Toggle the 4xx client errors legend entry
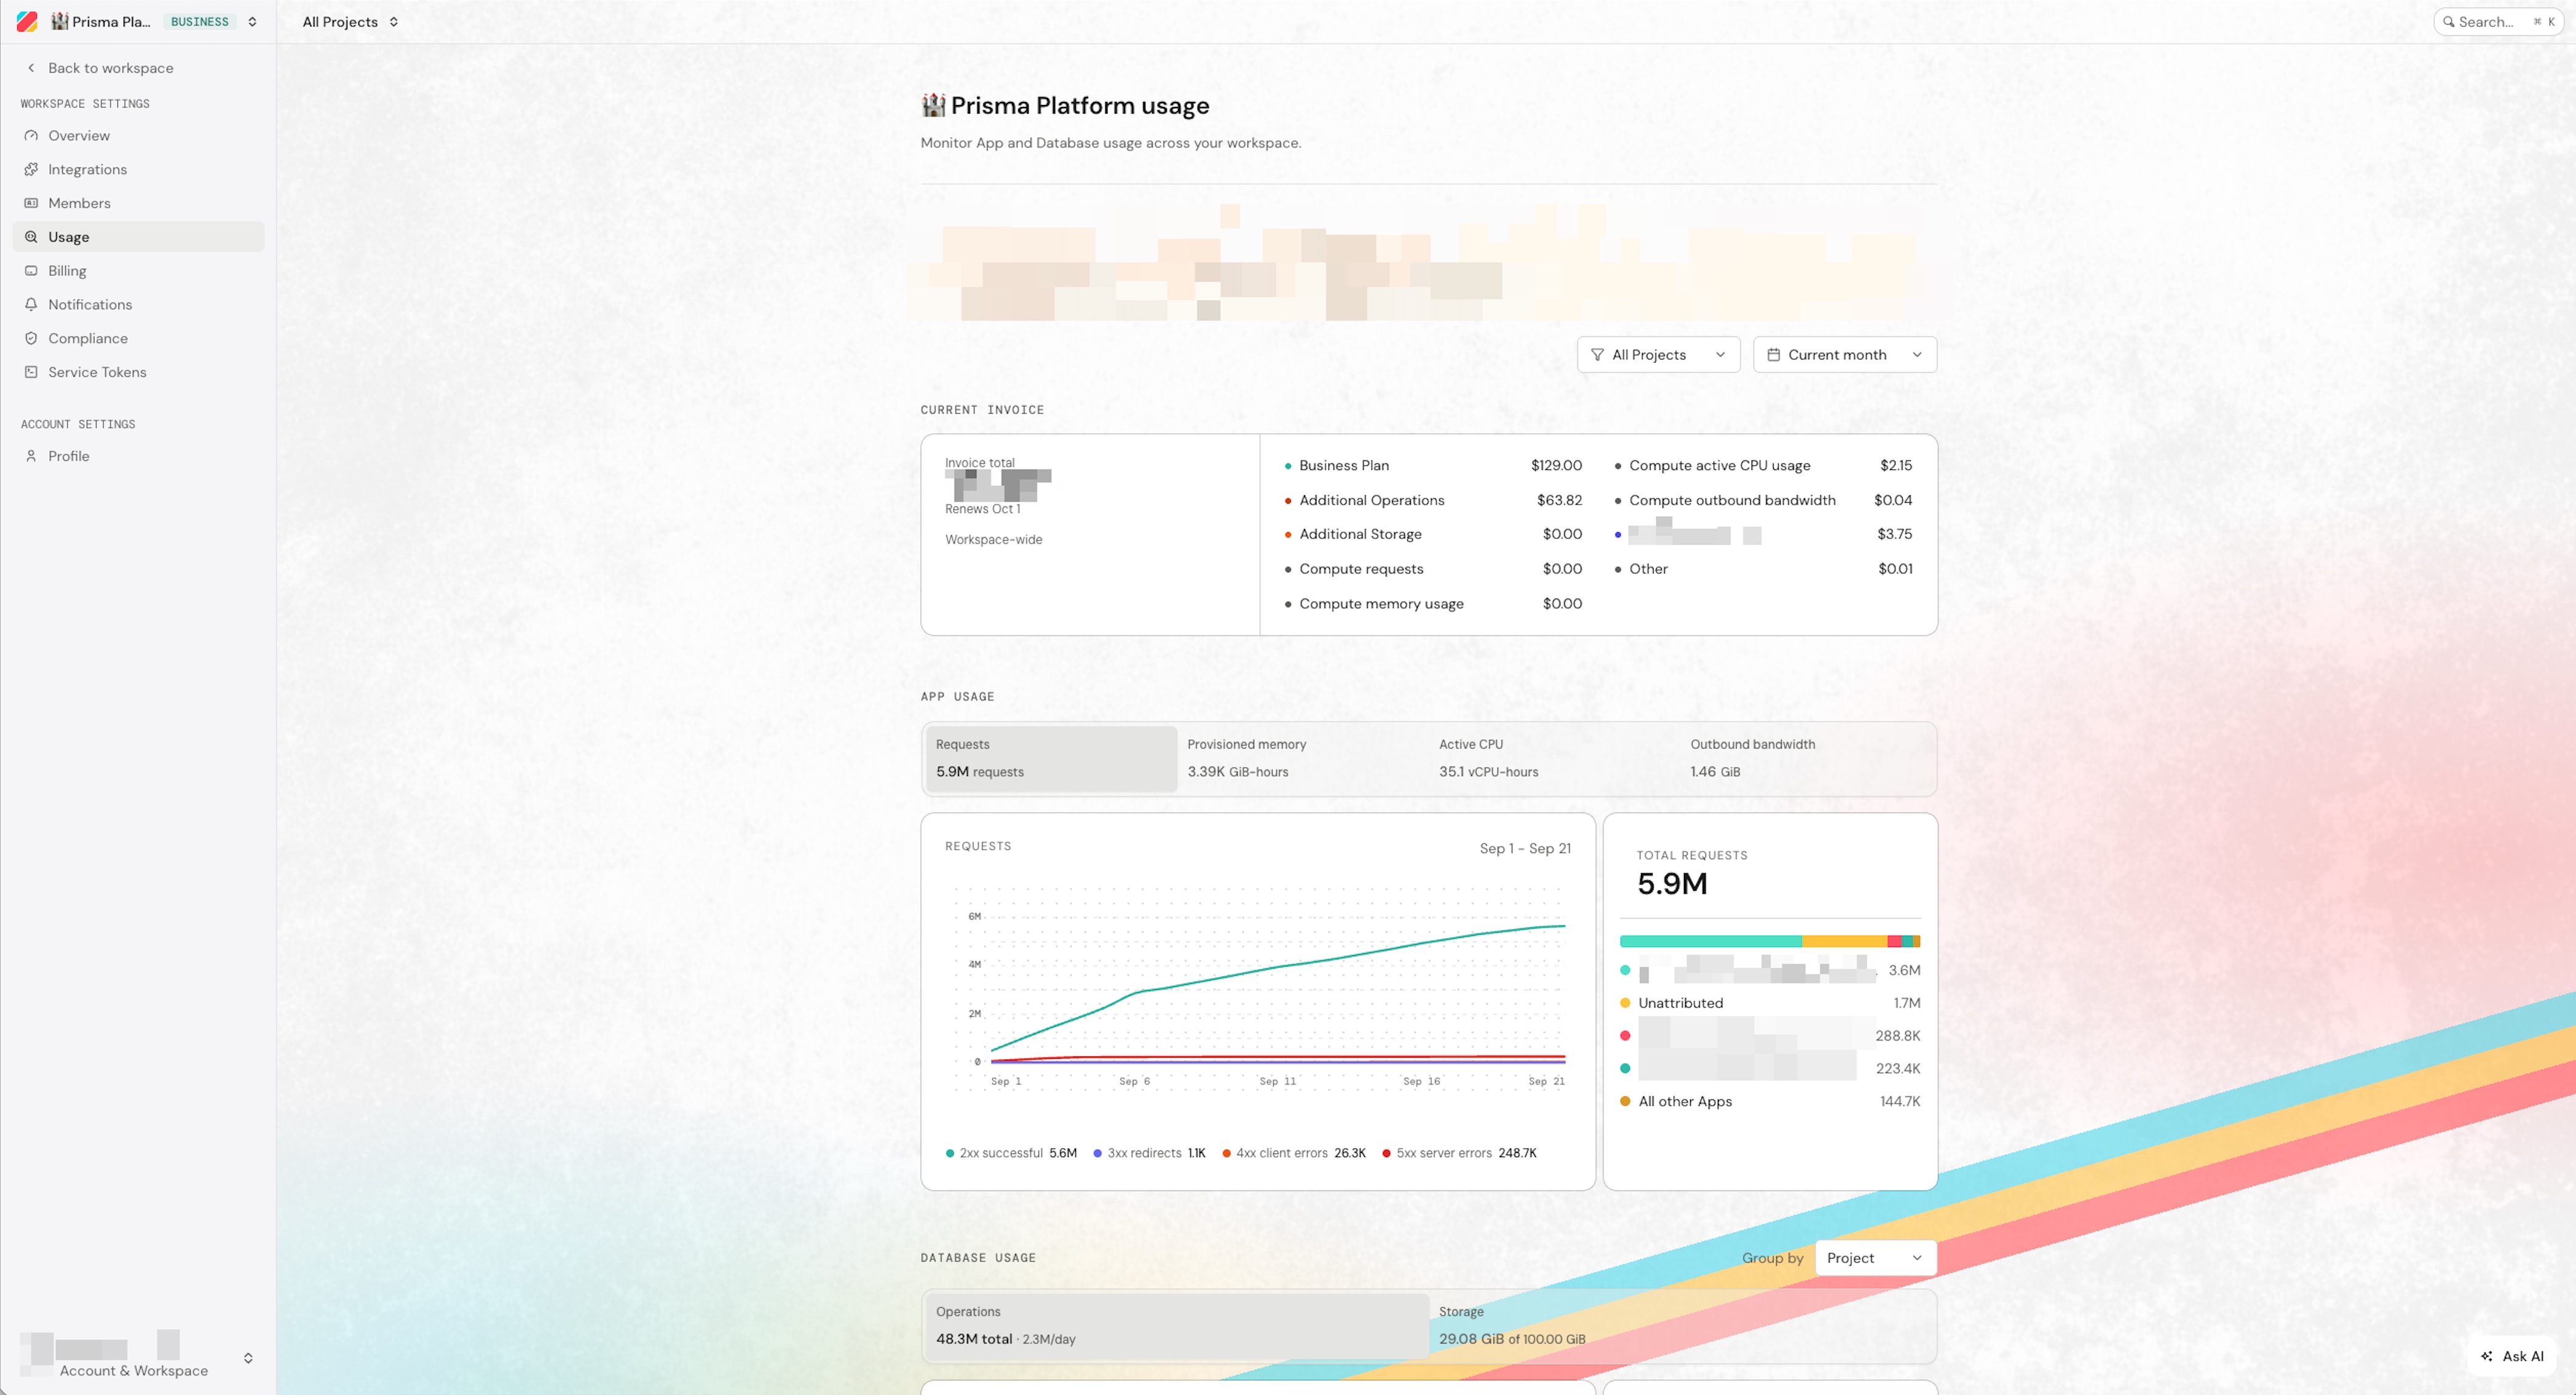Image resolution: width=2576 pixels, height=1395 pixels. point(1294,1153)
